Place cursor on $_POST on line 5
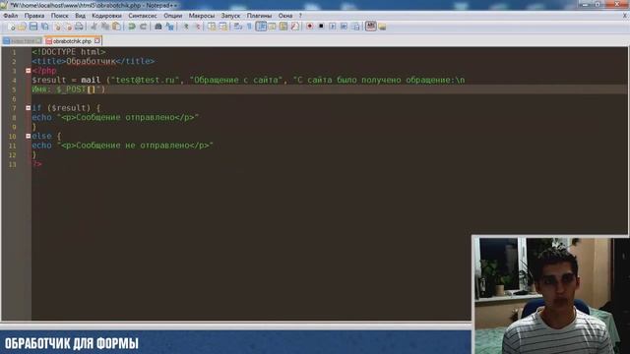630x354 pixels. pos(71,89)
